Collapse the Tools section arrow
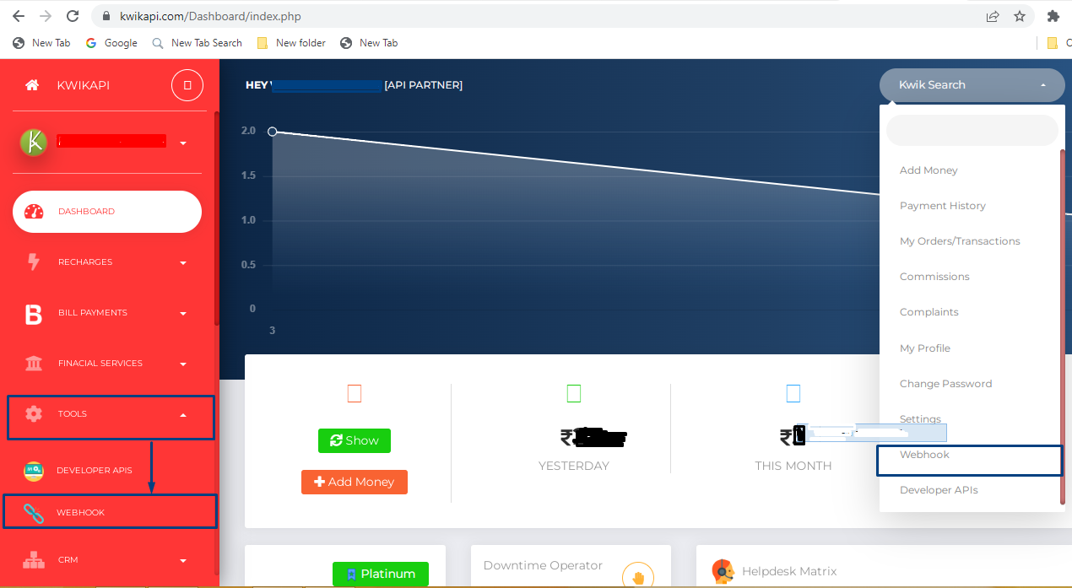Image resolution: width=1072 pixels, height=588 pixels. pyautogui.click(x=183, y=415)
